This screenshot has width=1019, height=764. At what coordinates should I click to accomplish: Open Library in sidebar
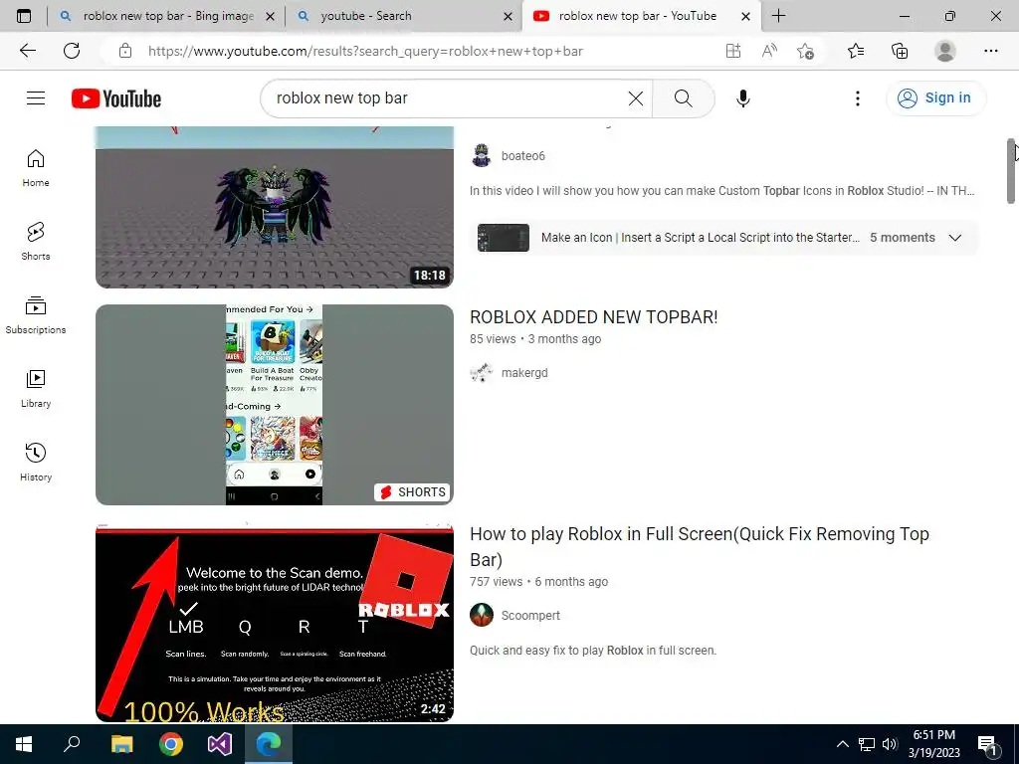click(36, 389)
